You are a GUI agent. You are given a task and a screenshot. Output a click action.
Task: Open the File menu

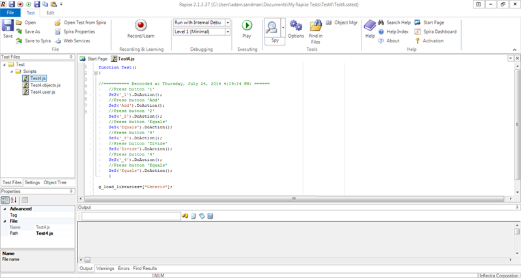point(10,13)
